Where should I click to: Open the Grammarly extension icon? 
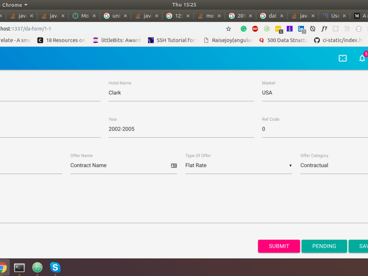(244, 29)
